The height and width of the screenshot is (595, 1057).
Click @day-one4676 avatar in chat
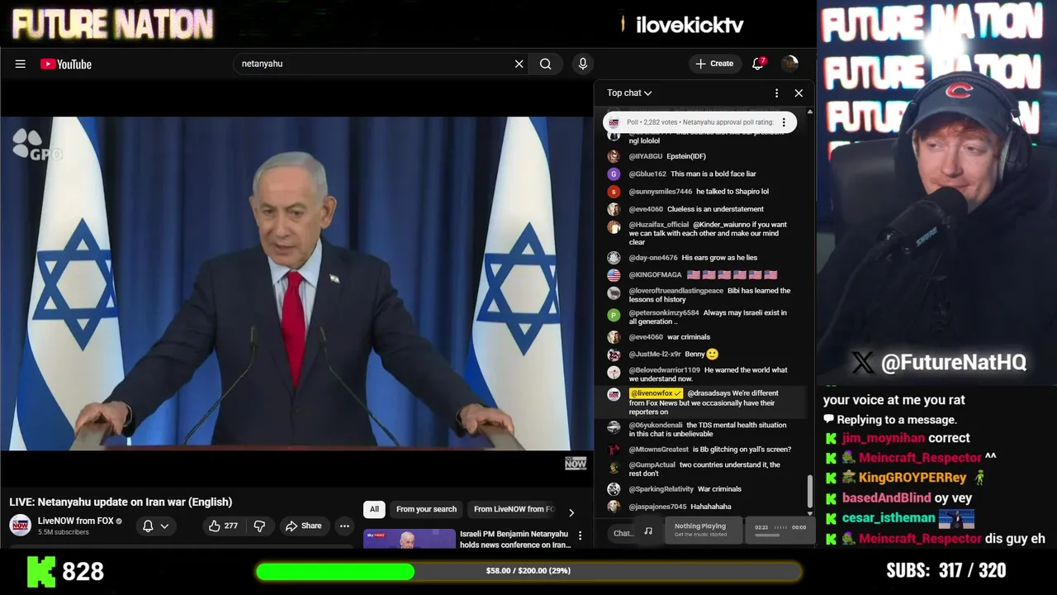tap(614, 258)
